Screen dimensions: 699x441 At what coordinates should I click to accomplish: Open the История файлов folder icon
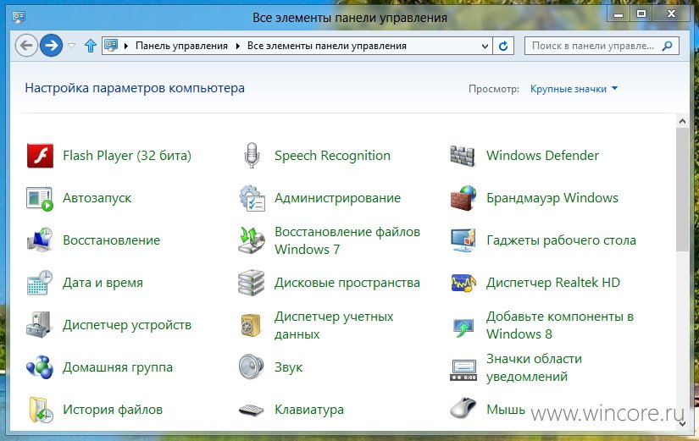(41, 410)
